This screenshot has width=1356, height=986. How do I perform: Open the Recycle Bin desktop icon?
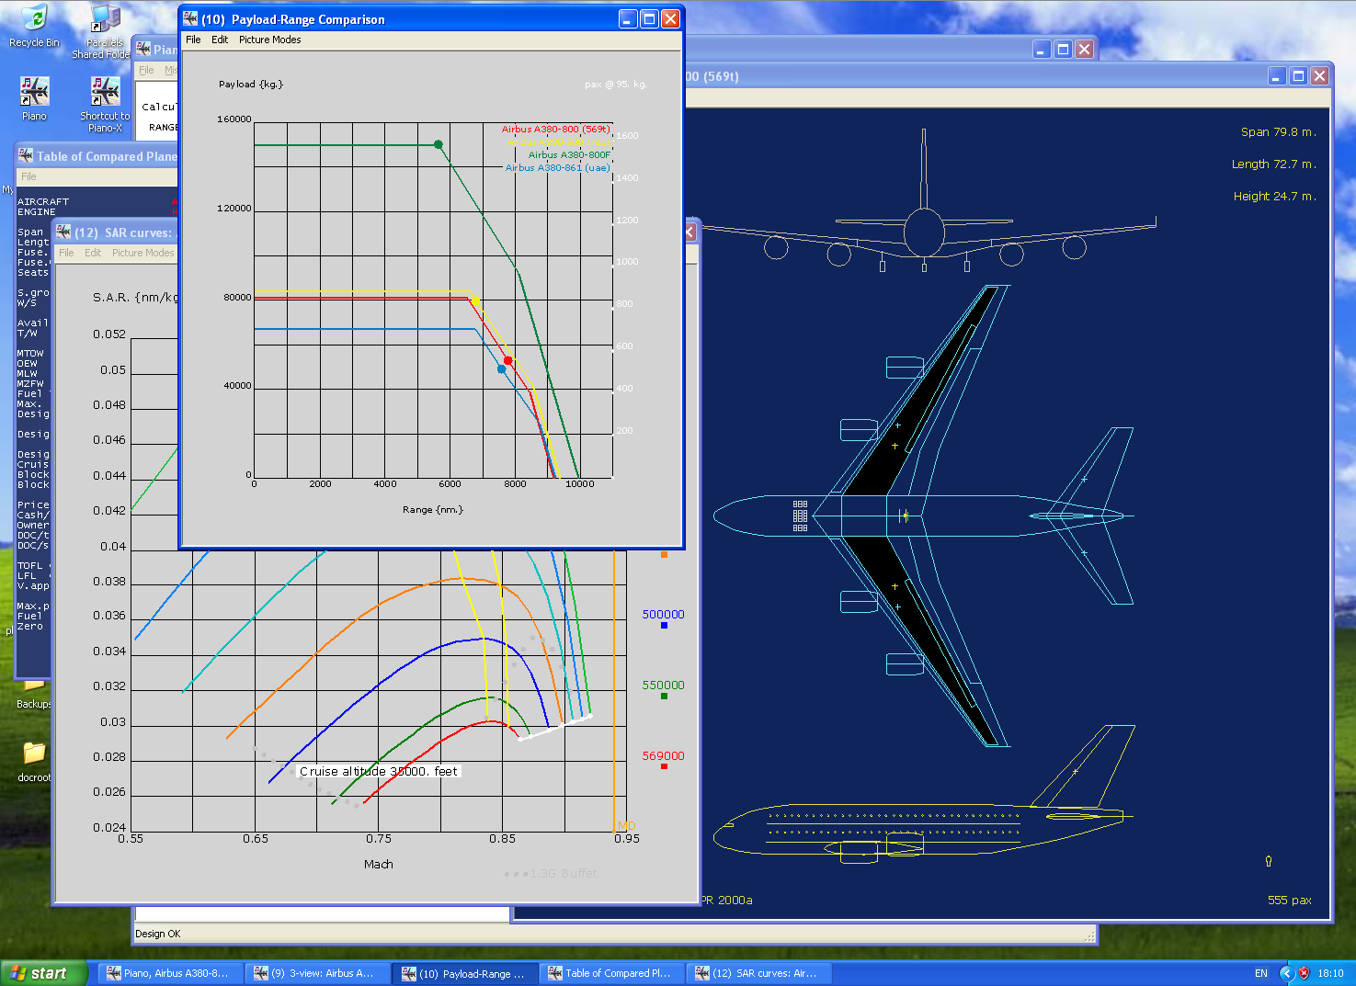(x=33, y=20)
